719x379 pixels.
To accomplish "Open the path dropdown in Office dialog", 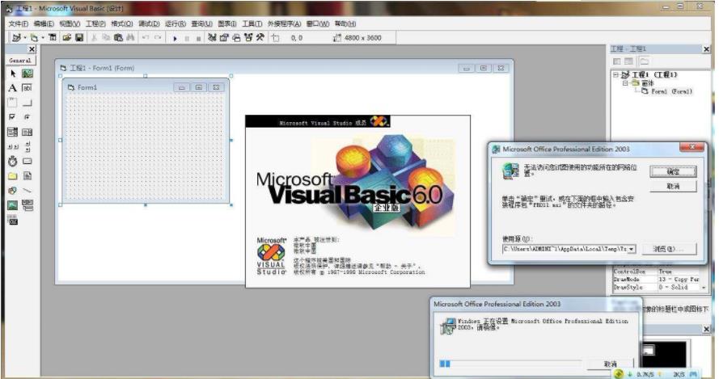I will (x=631, y=249).
